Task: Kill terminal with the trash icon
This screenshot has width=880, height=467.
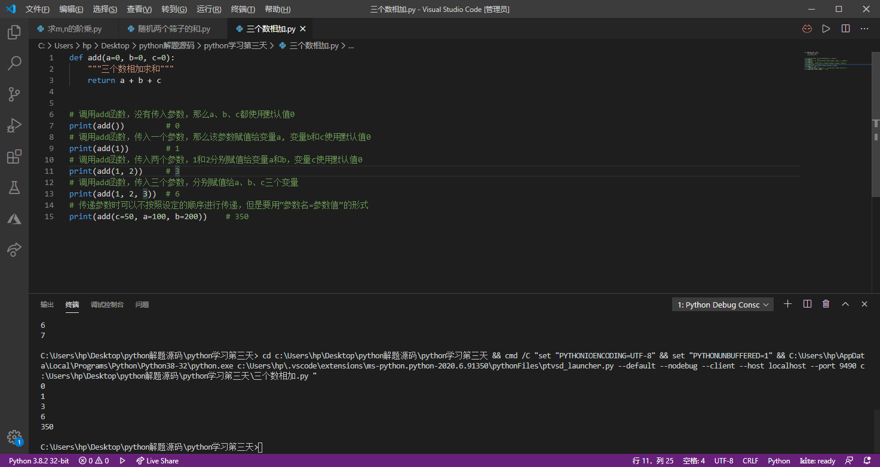Action: pos(826,304)
